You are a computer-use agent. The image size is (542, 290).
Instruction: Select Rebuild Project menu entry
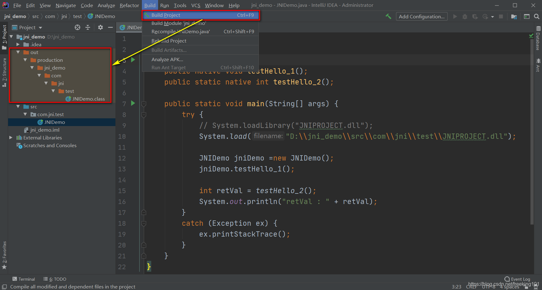click(201, 41)
